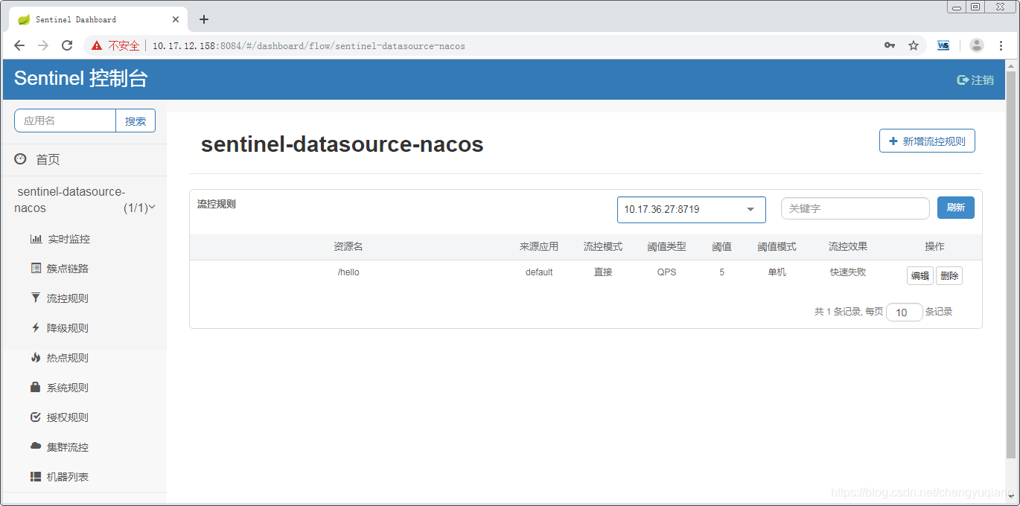
Task: Open a new browser tab
Action: (204, 19)
